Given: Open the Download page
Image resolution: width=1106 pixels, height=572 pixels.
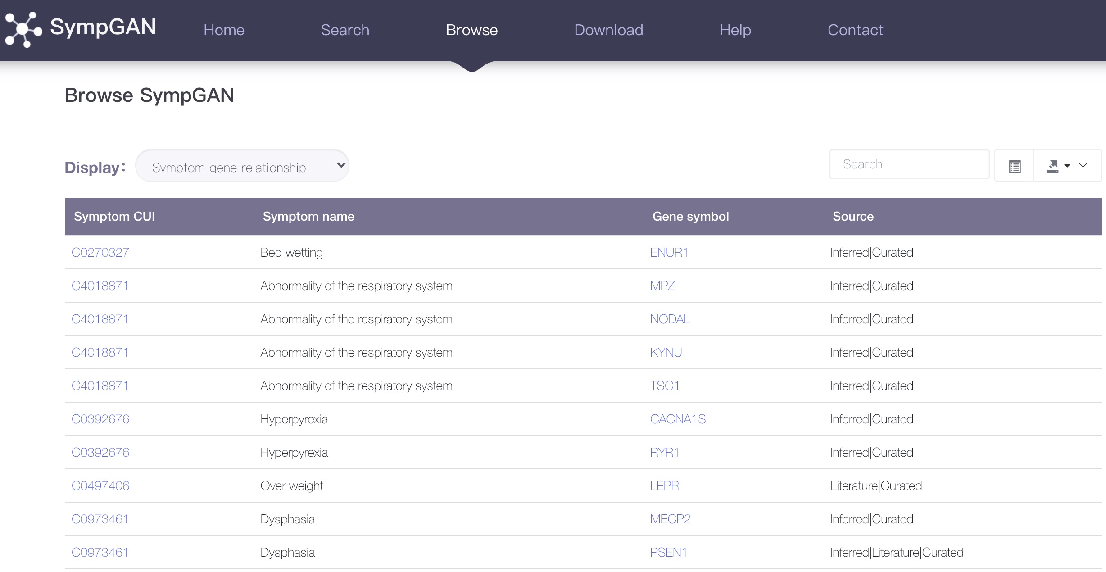Looking at the screenshot, I should (608, 30).
